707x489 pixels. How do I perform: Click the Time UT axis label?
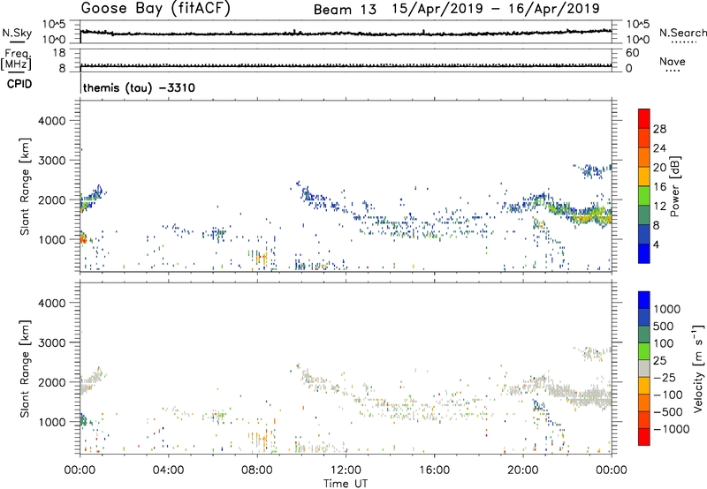(346, 483)
